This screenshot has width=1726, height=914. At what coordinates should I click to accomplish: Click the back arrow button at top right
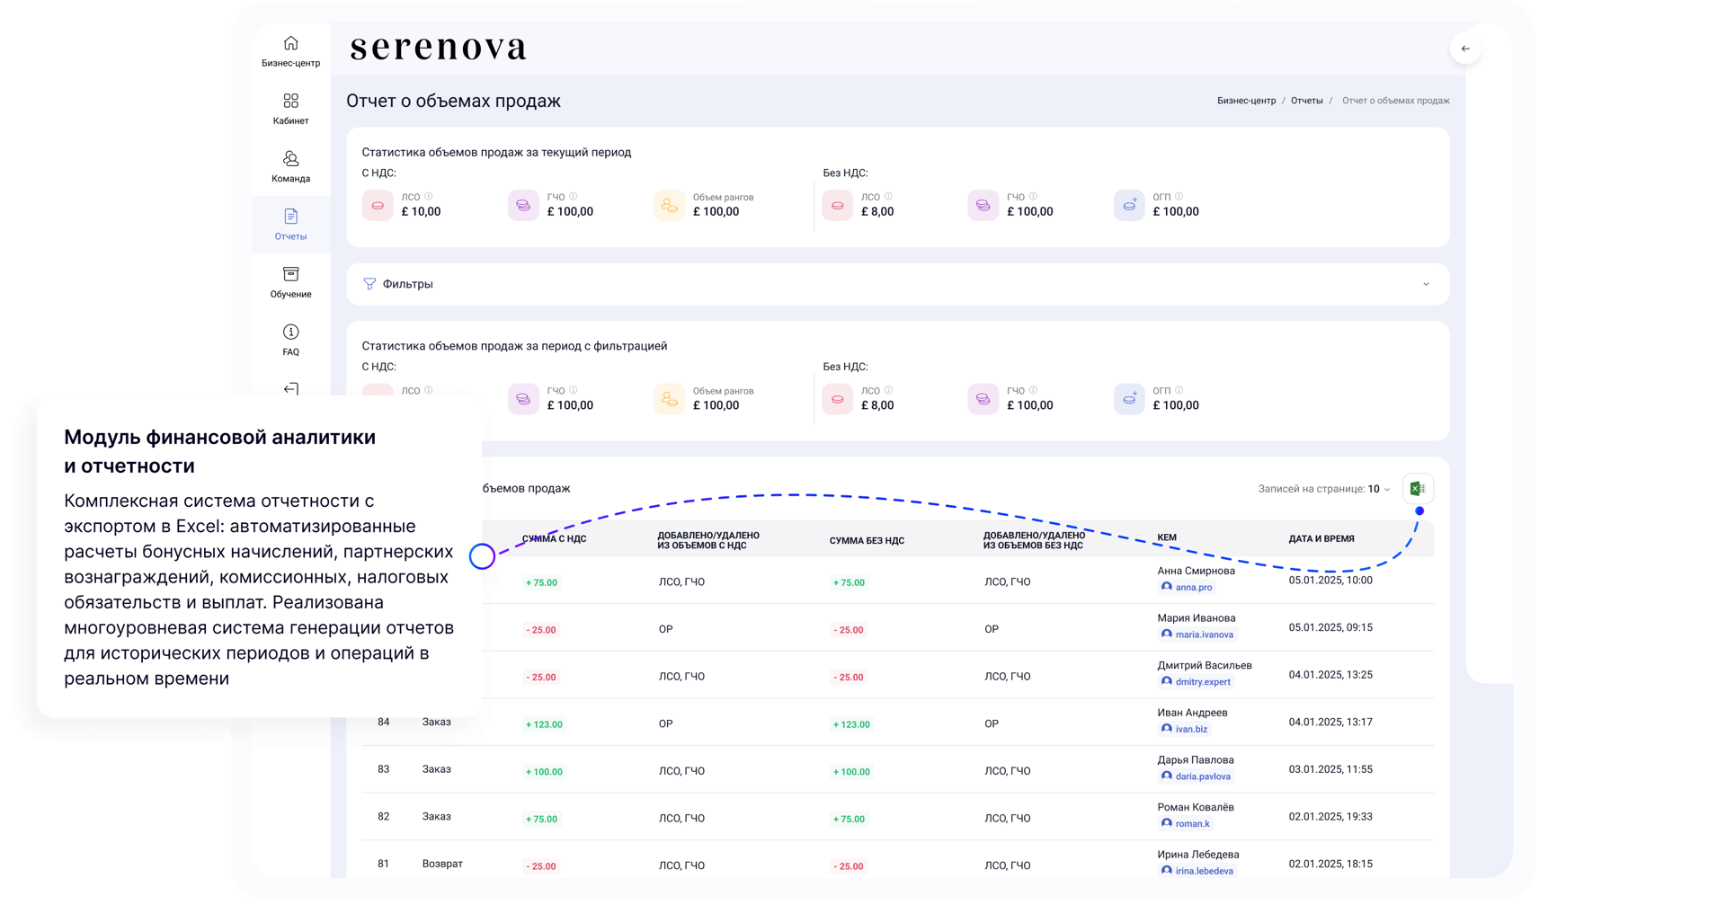coord(1465,49)
